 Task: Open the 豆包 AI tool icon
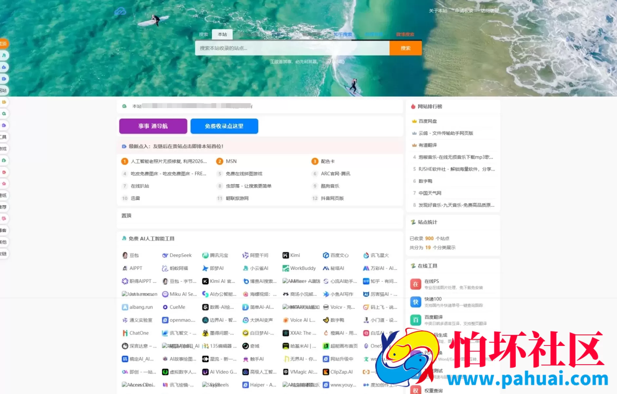tap(125, 255)
